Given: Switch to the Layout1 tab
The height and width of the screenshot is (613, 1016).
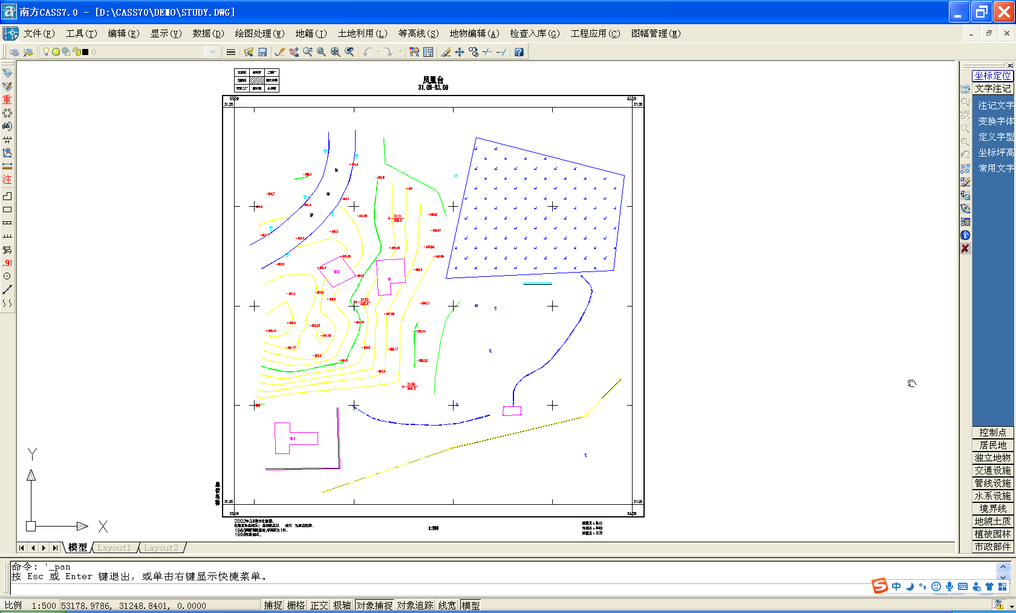Looking at the screenshot, I should [x=114, y=548].
